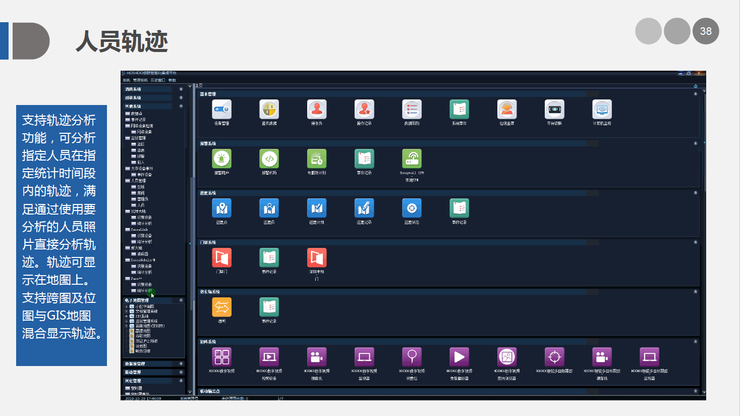Open the 计算机监视 computer monitor icon
This screenshot has height=416, width=740.
pyautogui.click(x=601, y=110)
